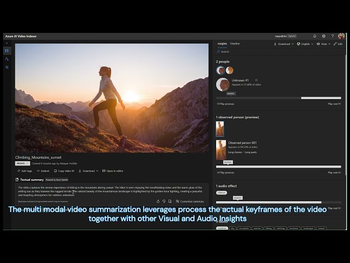
Task: Click Copy video ID
Action: 64,171
